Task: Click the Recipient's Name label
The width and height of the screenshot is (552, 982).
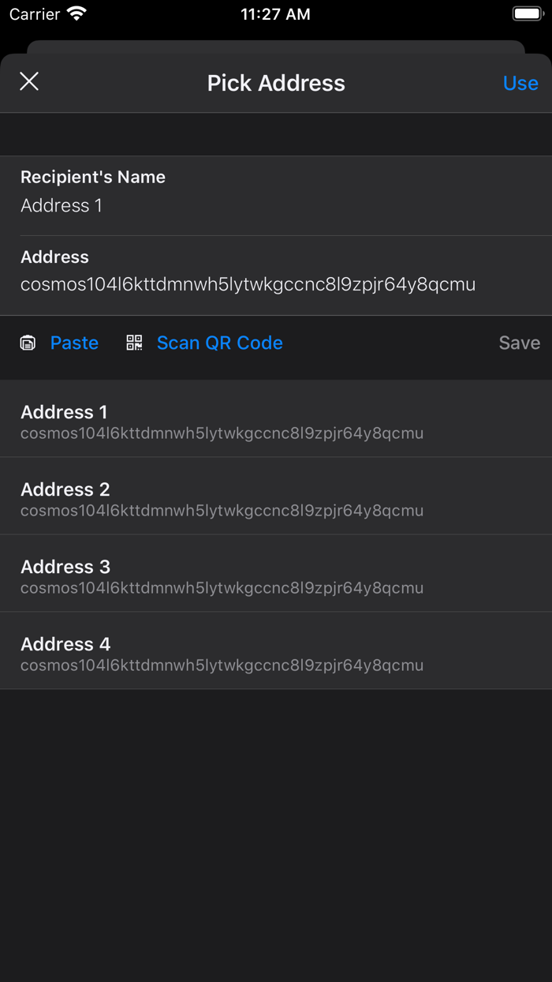Action: click(x=93, y=177)
